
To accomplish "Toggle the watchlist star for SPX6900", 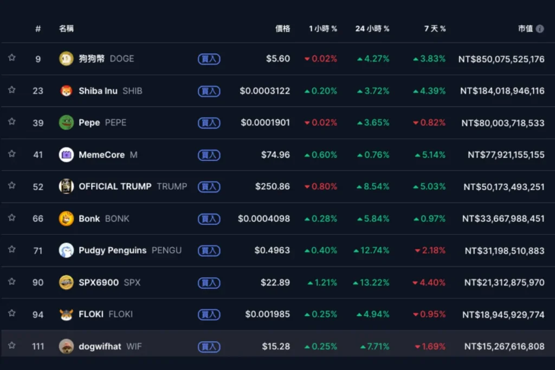I will pos(12,282).
